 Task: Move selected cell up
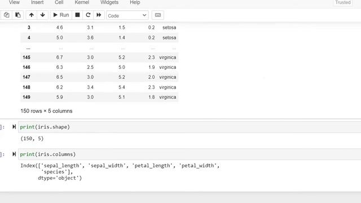point(32,15)
